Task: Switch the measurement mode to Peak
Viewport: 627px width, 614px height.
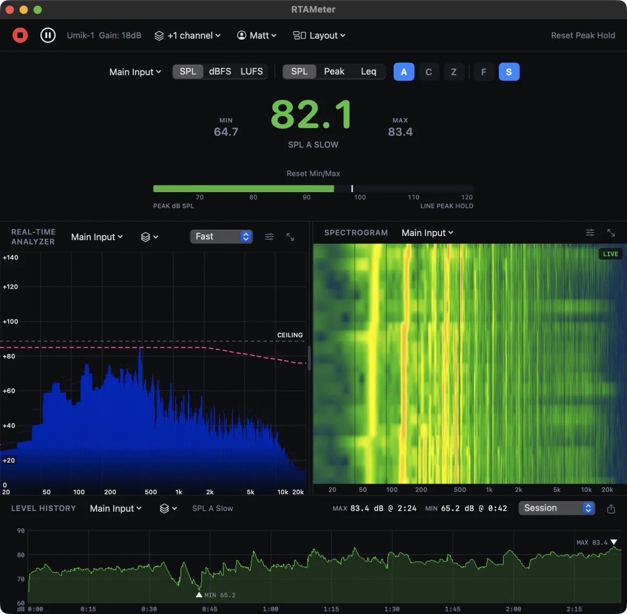Action: tap(334, 72)
